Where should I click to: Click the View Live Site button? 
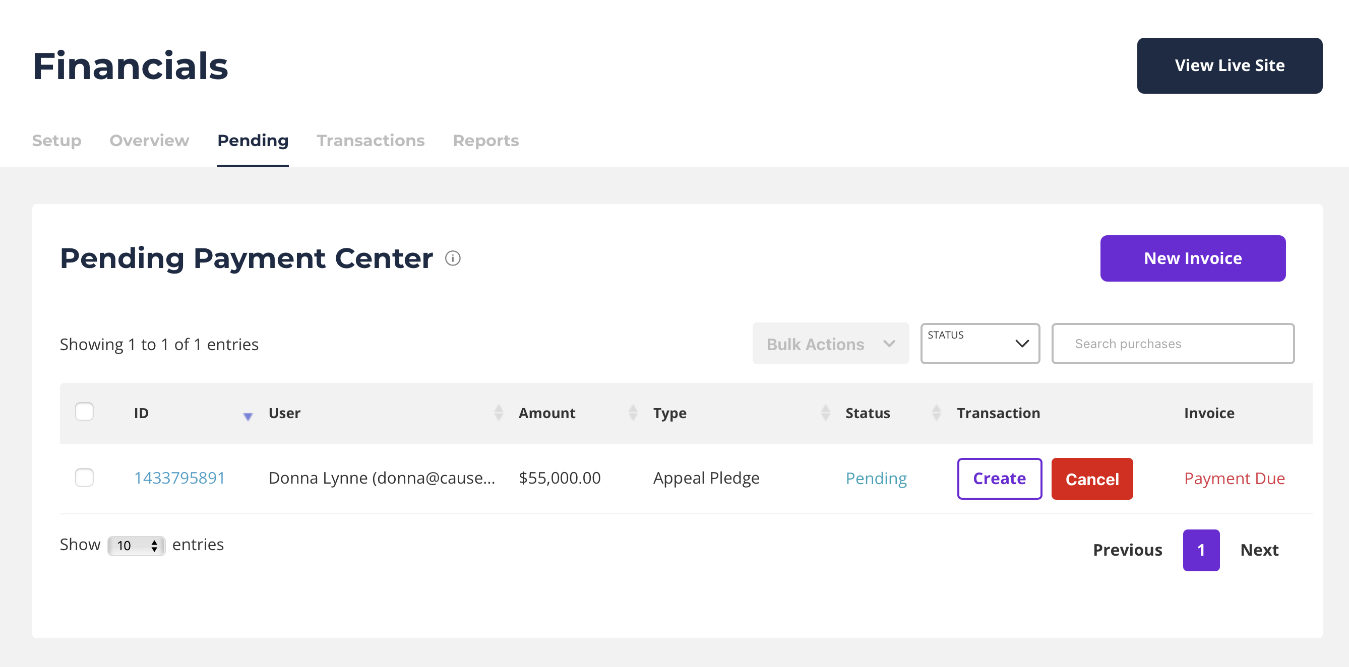(1229, 65)
